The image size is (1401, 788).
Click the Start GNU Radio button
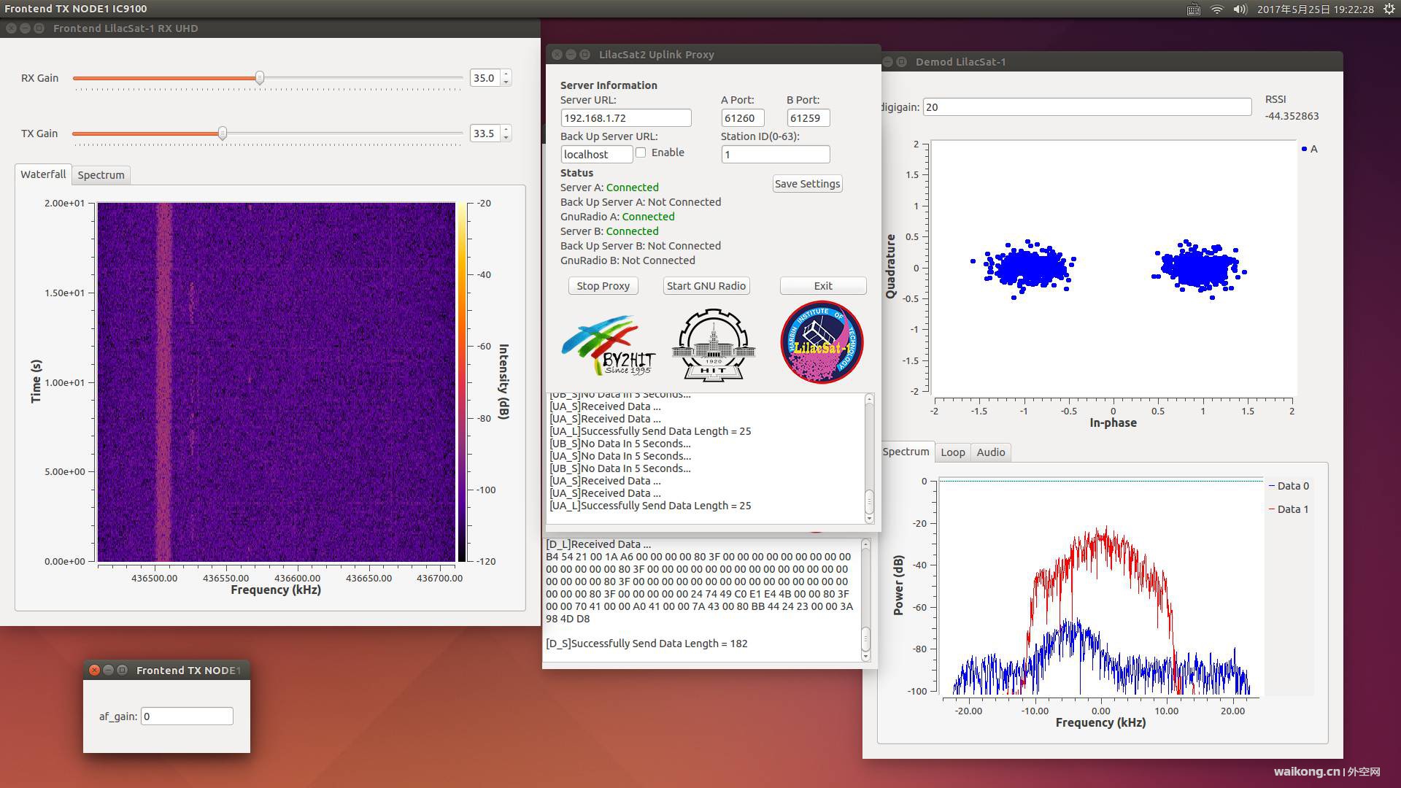coord(706,286)
